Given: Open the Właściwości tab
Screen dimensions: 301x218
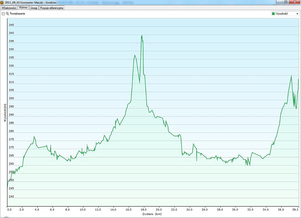Looking at the screenshot, I should coord(9,8).
